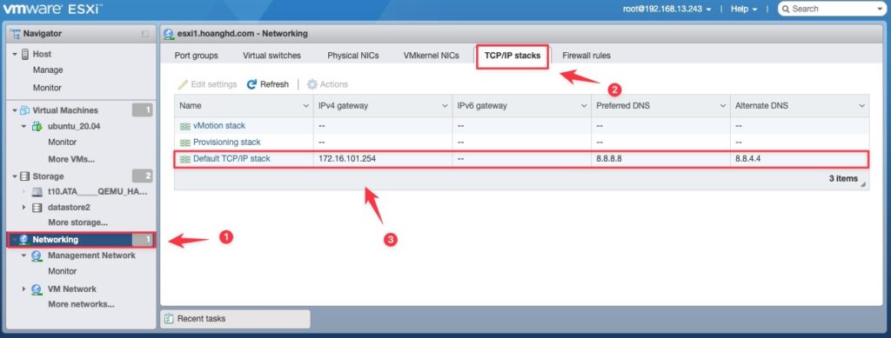The height and width of the screenshot is (338, 891).
Task: Collapse the Storage section
Action: tap(14, 176)
